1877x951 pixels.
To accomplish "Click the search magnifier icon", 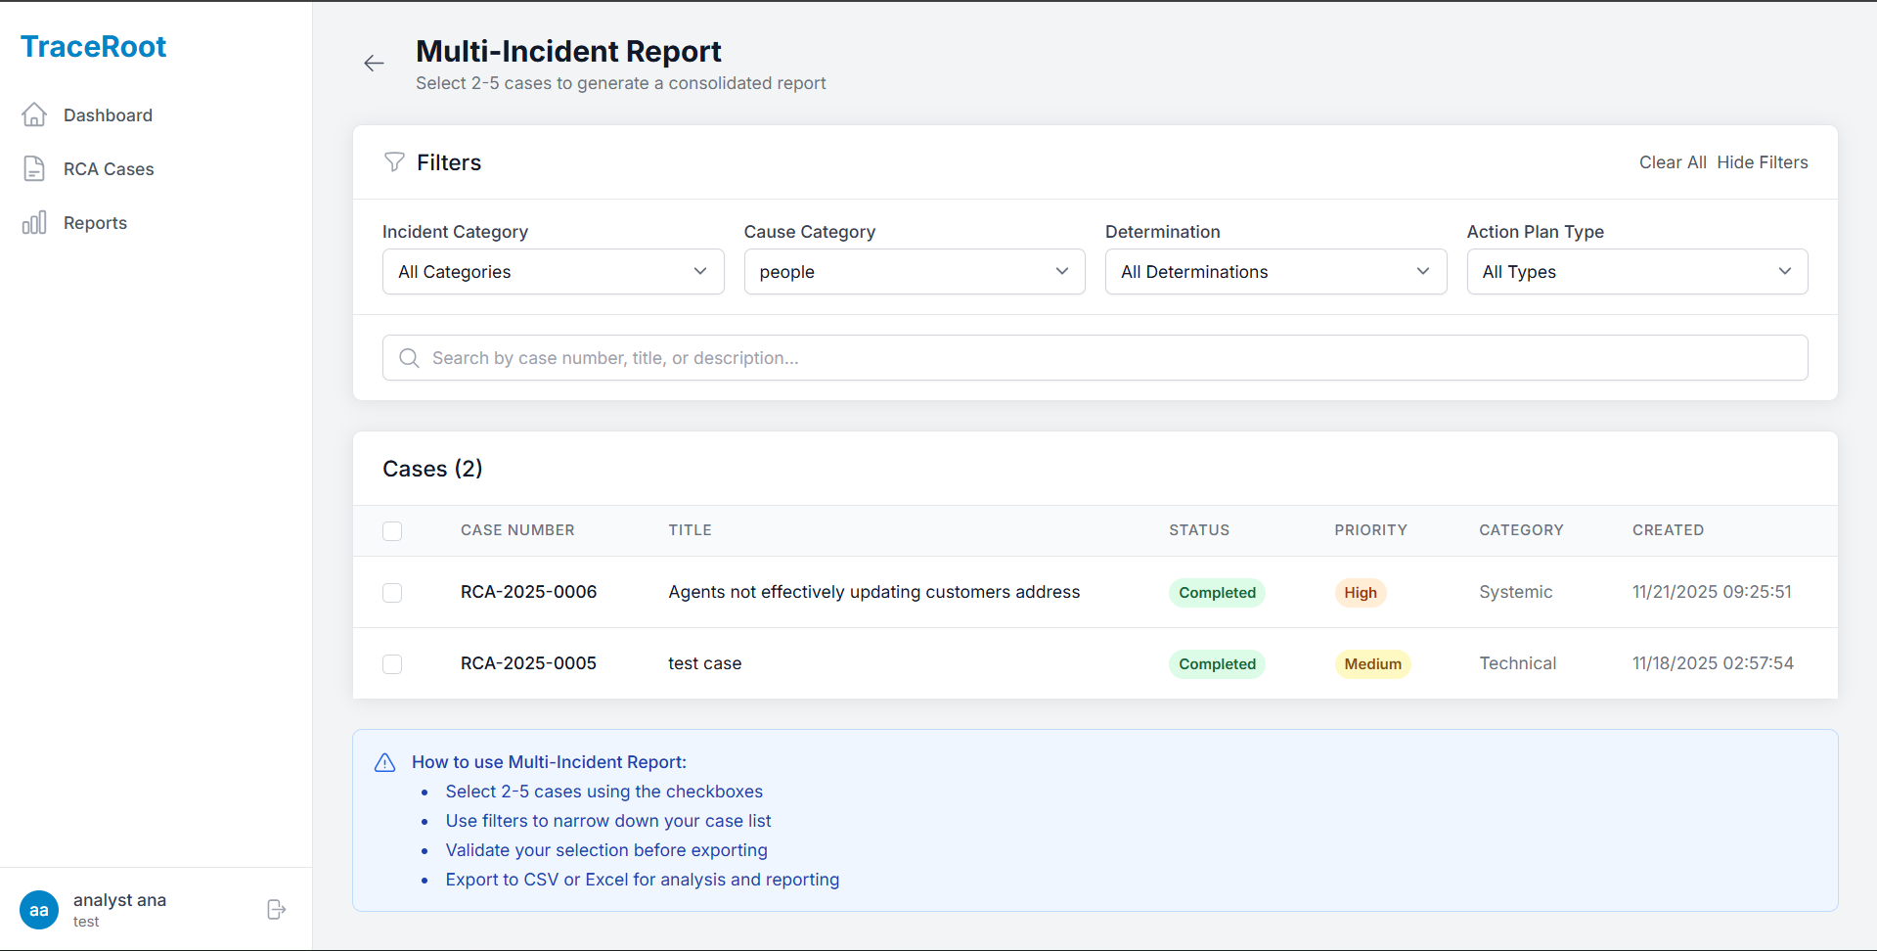I will coord(409,358).
